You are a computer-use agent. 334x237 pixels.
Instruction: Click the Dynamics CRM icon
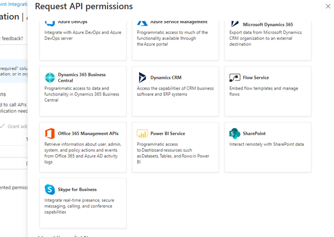pyautogui.click(x=142, y=77)
